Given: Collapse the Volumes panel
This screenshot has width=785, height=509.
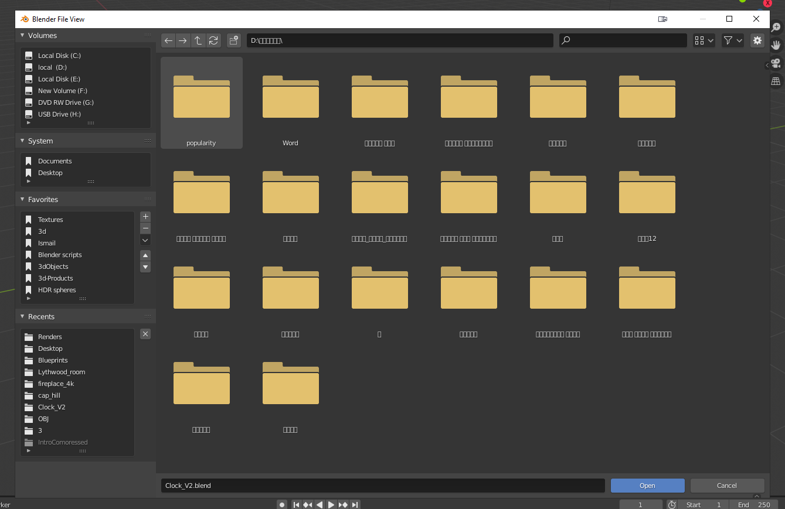Looking at the screenshot, I should (x=22, y=35).
